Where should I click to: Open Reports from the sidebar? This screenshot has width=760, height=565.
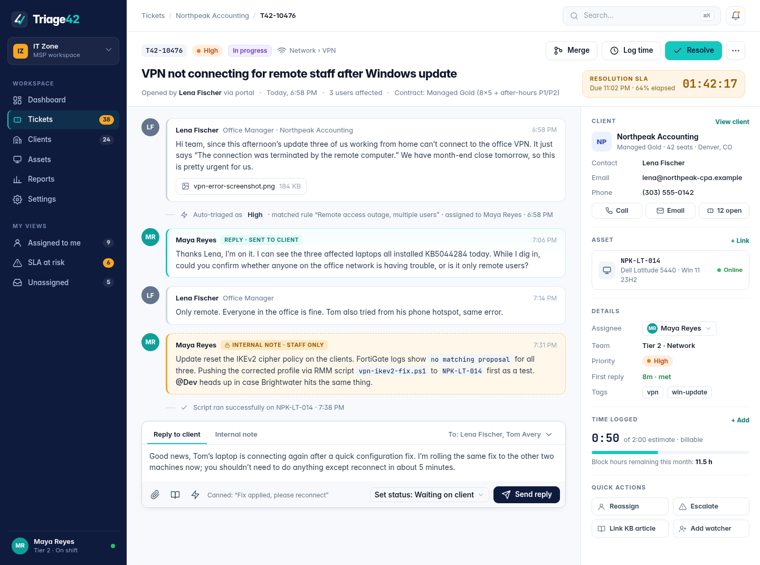point(63,179)
